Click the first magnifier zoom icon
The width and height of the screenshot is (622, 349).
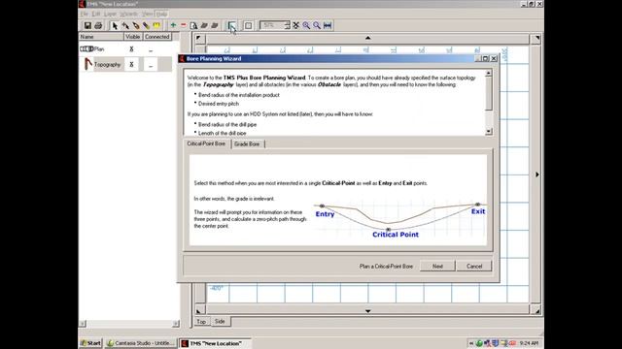click(x=306, y=25)
